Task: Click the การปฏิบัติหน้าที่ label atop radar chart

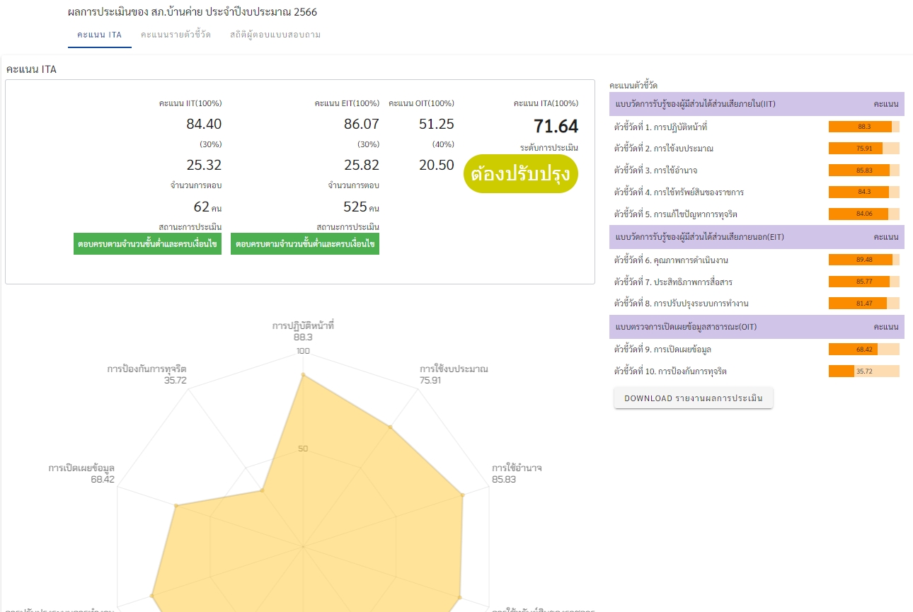Action: 302,326
